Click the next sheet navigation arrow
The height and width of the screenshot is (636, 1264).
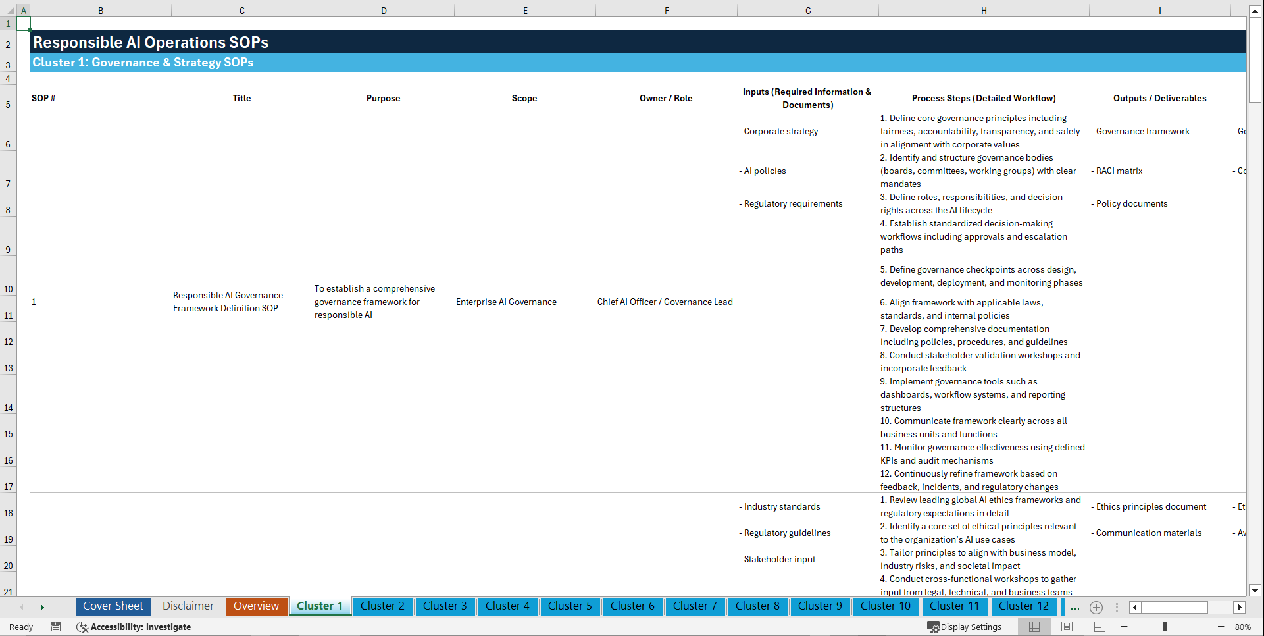42,606
